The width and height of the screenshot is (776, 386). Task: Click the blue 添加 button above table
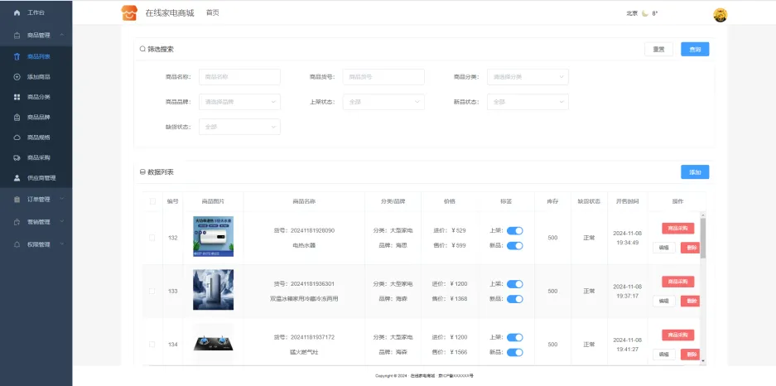coord(695,172)
